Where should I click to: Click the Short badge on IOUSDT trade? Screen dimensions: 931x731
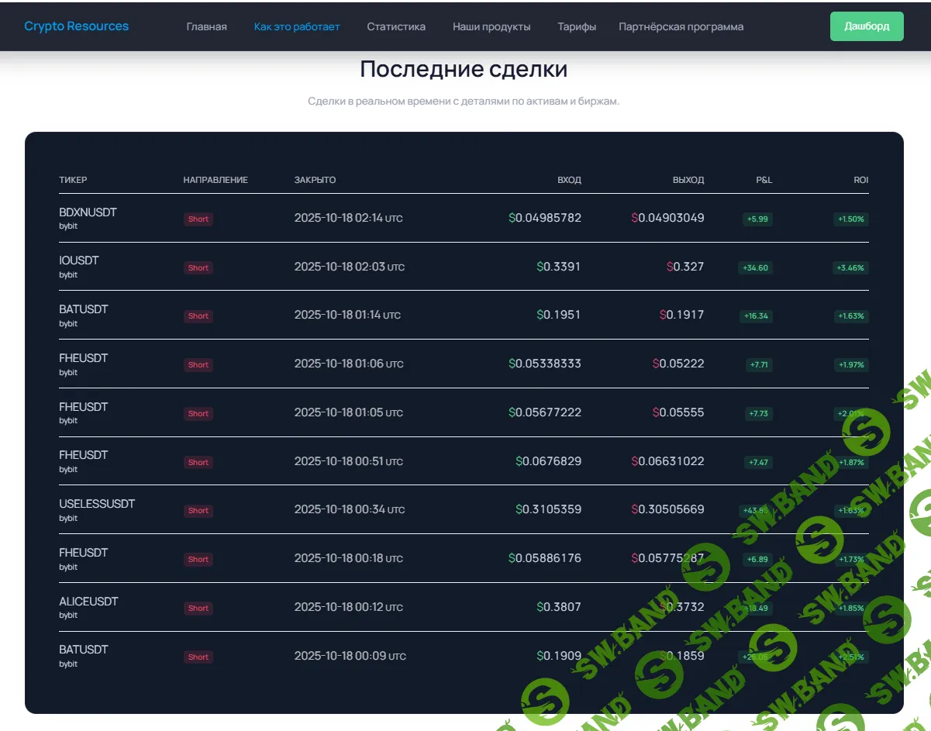198,267
